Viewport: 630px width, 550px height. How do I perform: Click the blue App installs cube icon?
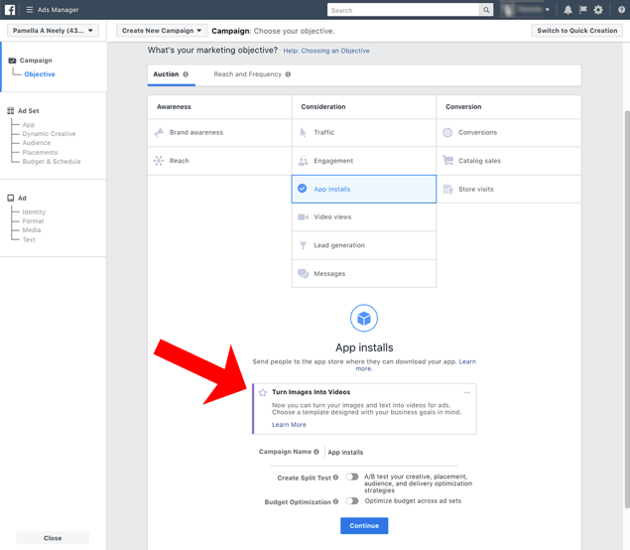[x=364, y=318]
